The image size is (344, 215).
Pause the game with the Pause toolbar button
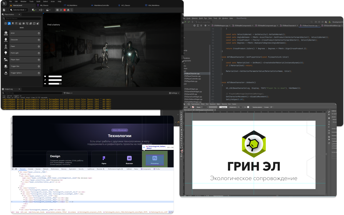click(x=57, y=10)
